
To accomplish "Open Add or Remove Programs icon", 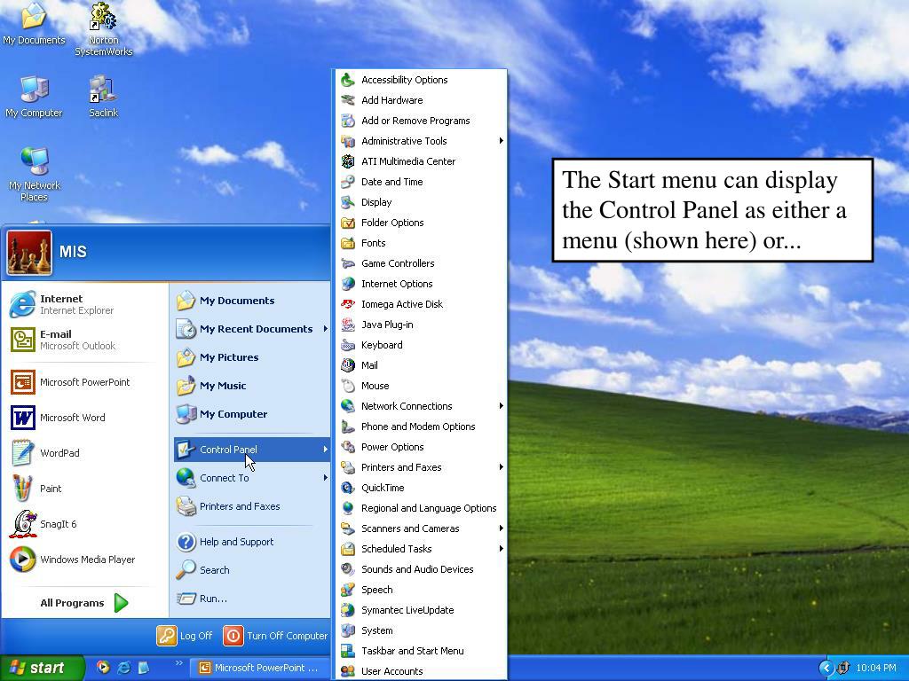I will [348, 121].
